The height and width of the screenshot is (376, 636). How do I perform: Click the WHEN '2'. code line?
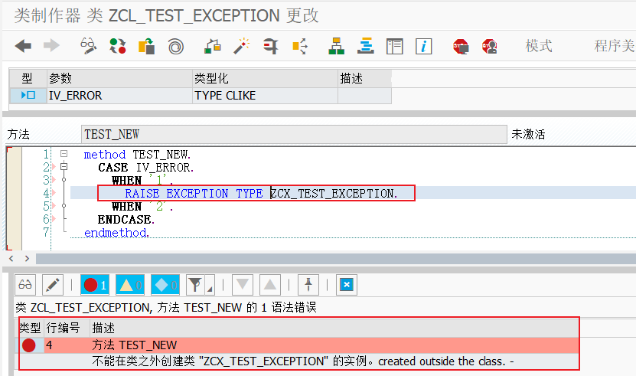tap(143, 206)
